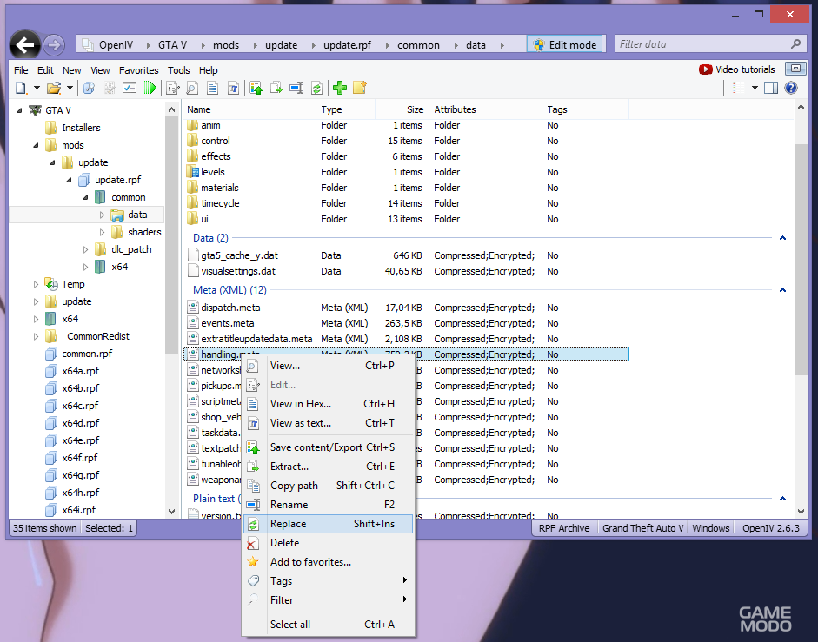818x642 pixels.
Task: Click the New file toolbar icon
Action: click(22, 88)
